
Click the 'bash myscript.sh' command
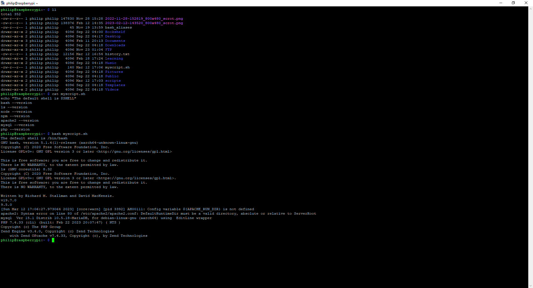[x=69, y=134]
